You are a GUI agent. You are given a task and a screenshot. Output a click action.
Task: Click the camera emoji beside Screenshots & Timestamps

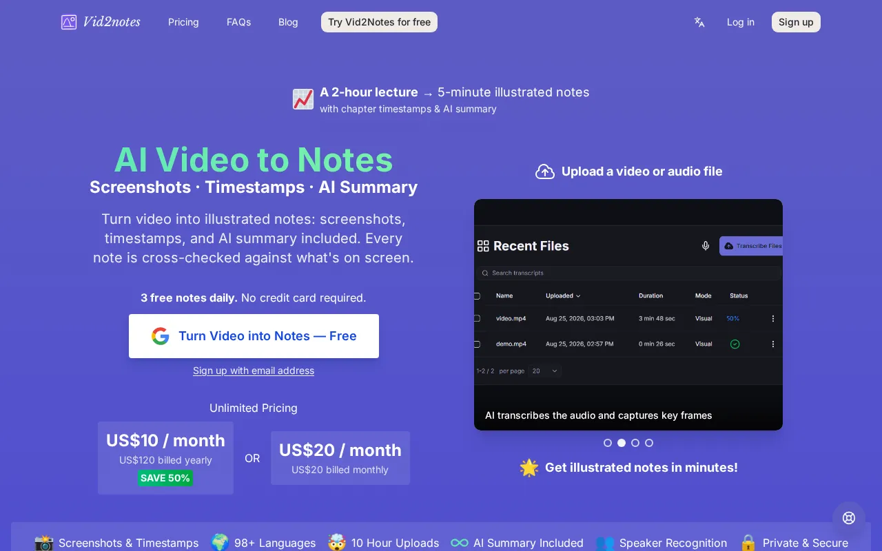pyautogui.click(x=44, y=543)
